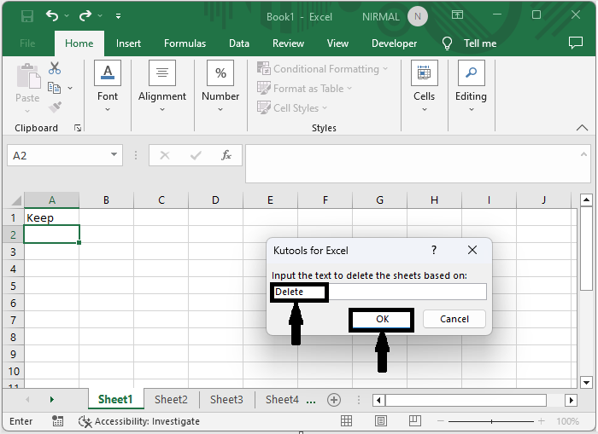Select cell A1 containing Keep
This screenshot has height=434, width=598.
click(51, 217)
